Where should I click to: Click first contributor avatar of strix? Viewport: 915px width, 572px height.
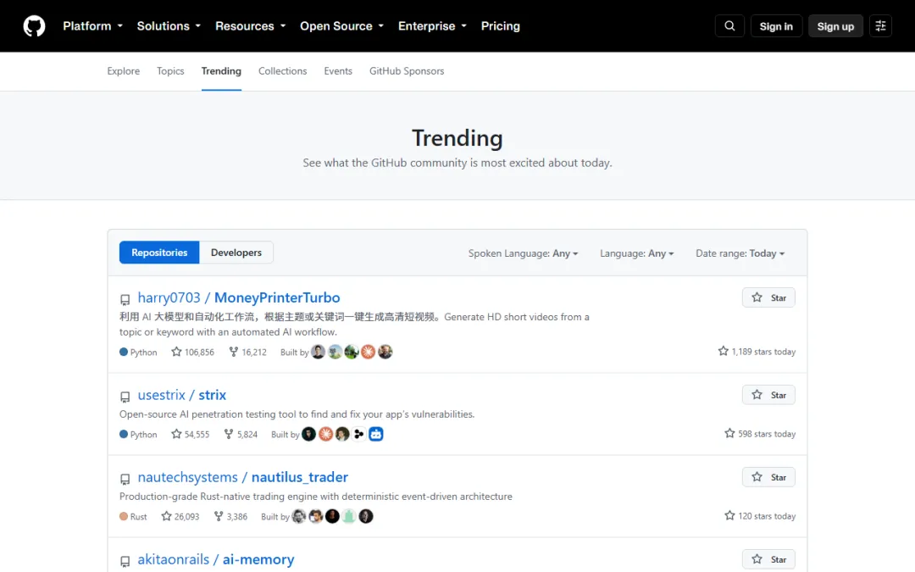[308, 434]
